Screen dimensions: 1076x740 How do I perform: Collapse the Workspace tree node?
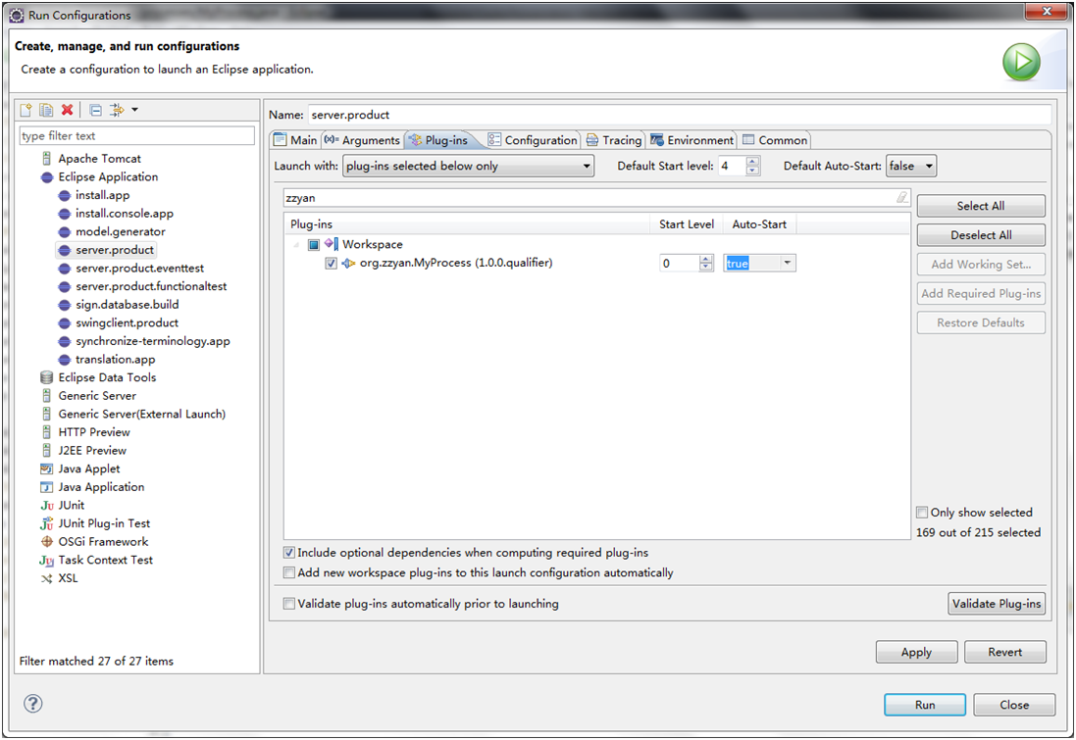coord(296,244)
